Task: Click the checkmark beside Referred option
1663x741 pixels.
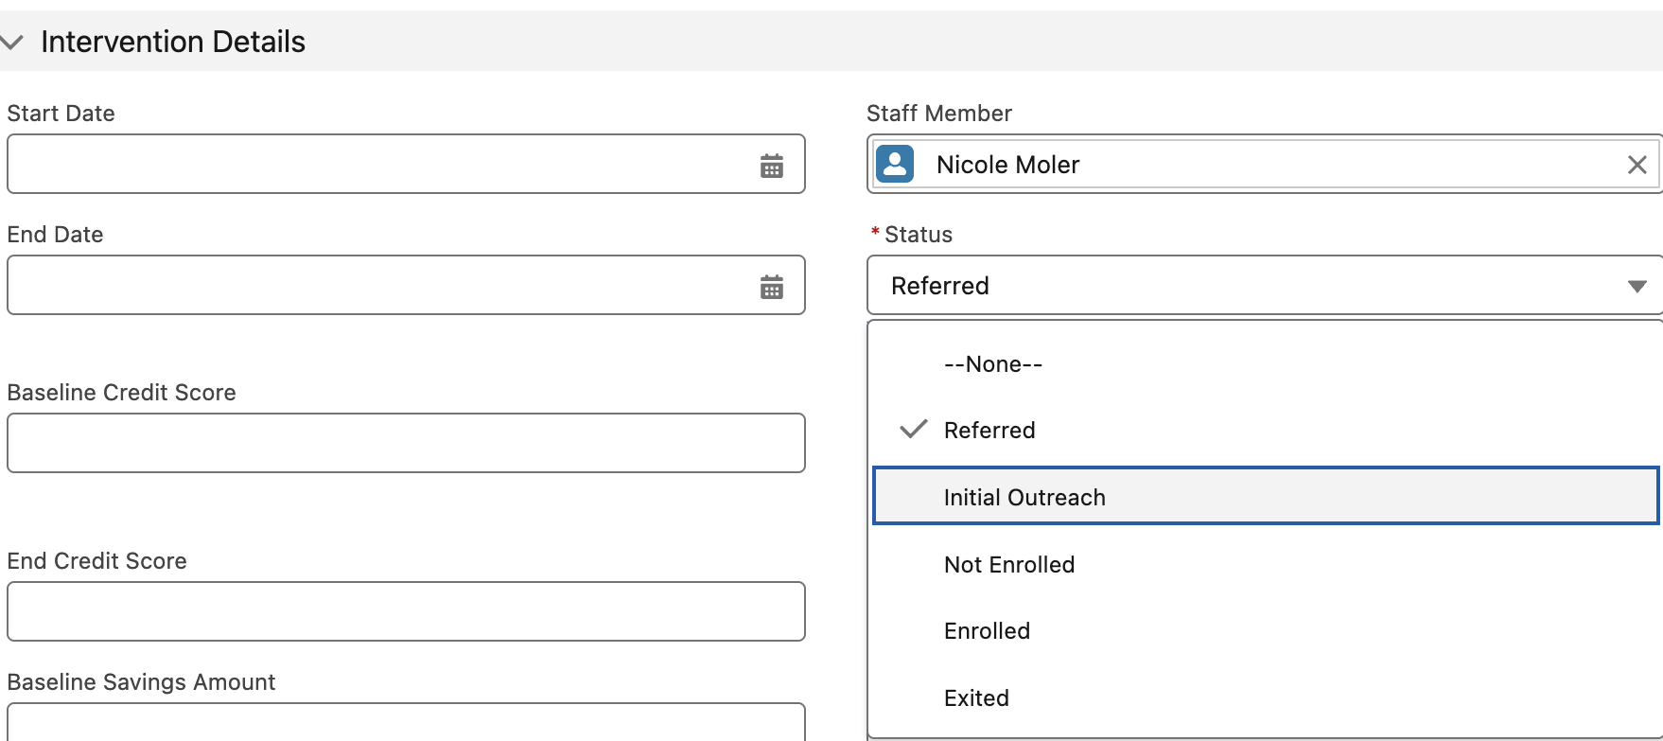Action: click(x=914, y=430)
